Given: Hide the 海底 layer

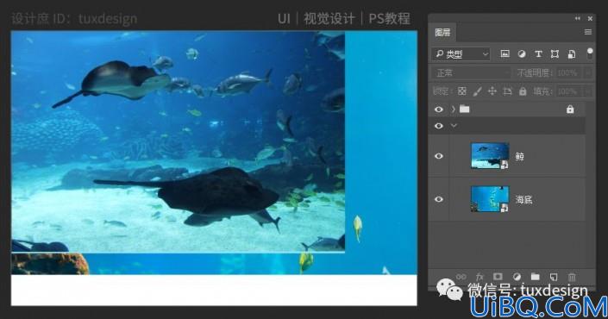Looking at the screenshot, I should tap(439, 199).
